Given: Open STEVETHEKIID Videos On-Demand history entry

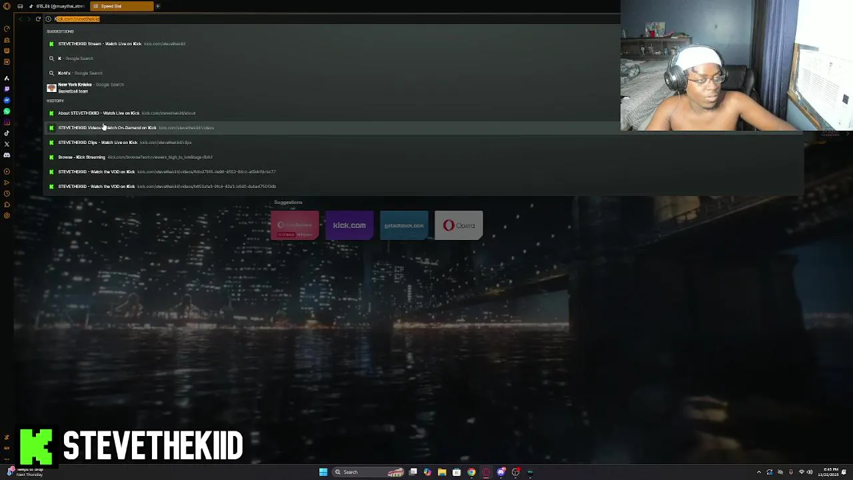Looking at the screenshot, I should 333,127.
